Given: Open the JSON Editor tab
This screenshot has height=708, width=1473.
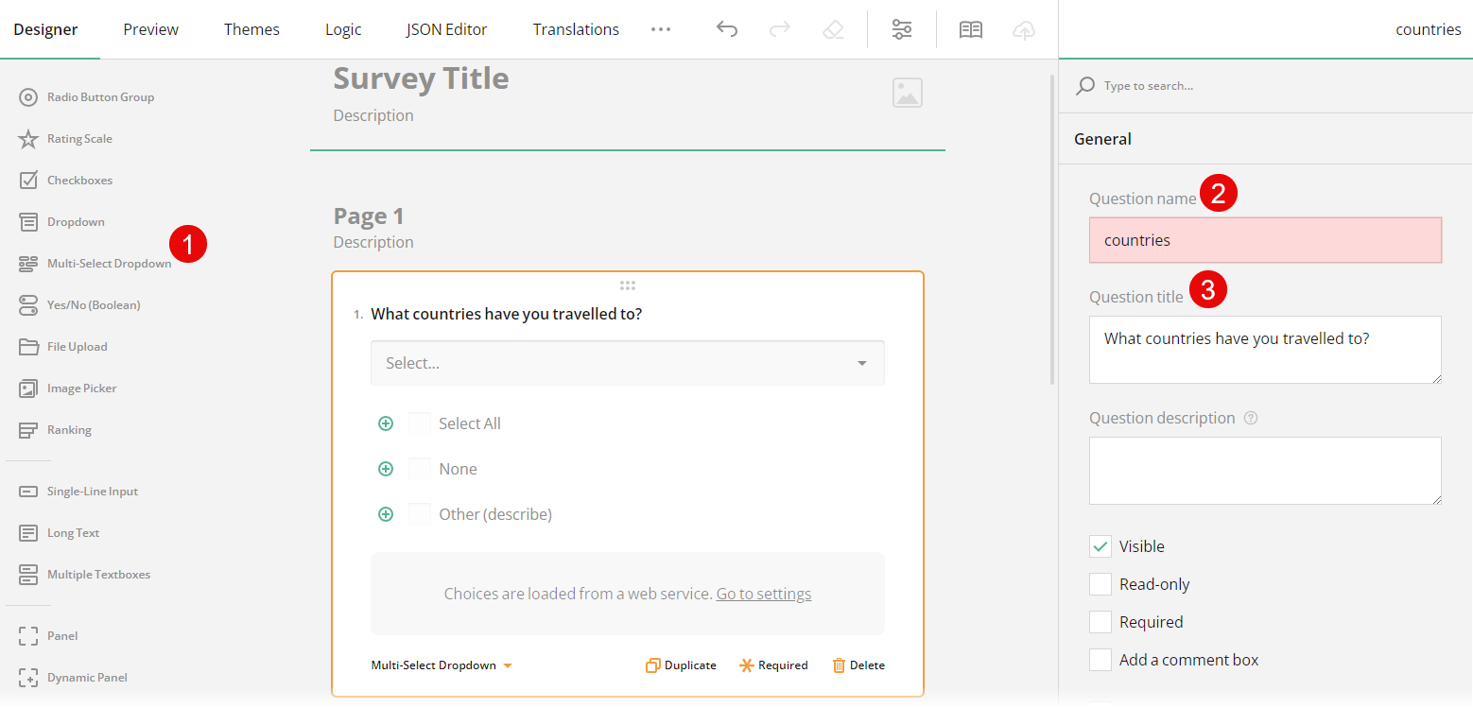Looking at the screenshot, I should tap(446, 29).
